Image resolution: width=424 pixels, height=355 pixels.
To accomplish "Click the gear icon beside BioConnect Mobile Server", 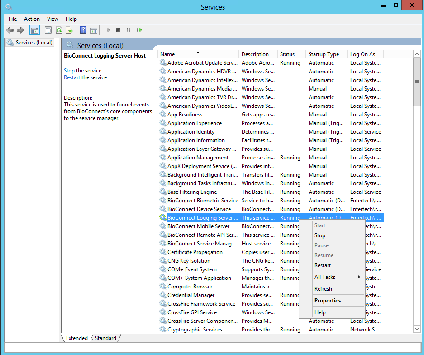I will coord(163,226).
